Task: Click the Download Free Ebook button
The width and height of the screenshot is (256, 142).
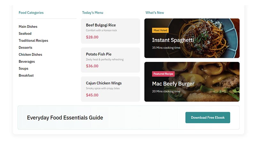Action: (208, 117)
